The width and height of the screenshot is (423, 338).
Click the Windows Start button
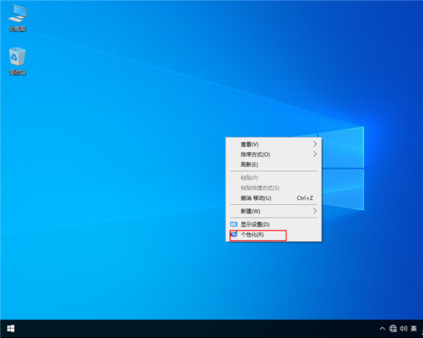[11, 328]
